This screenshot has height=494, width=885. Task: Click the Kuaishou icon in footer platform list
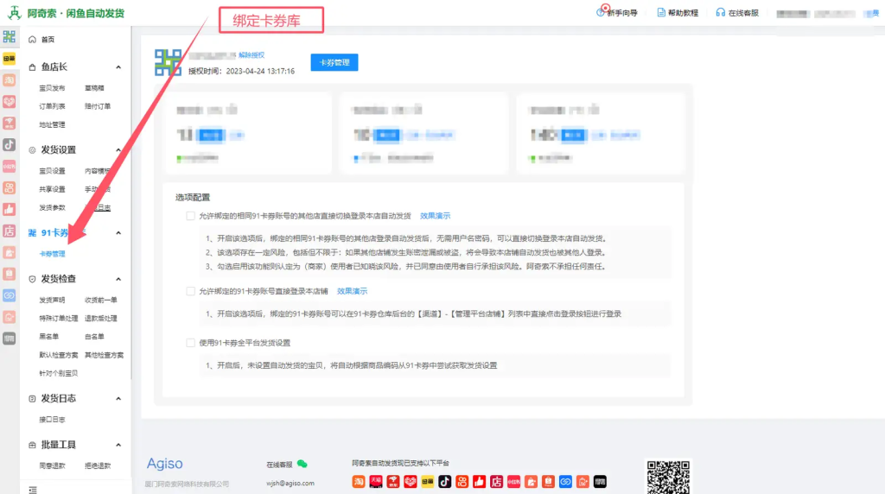[462, 482]
